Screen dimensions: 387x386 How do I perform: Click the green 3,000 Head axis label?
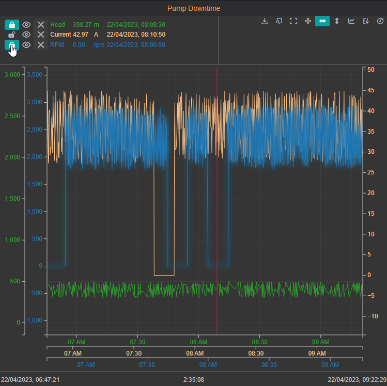tap(12, 75)
